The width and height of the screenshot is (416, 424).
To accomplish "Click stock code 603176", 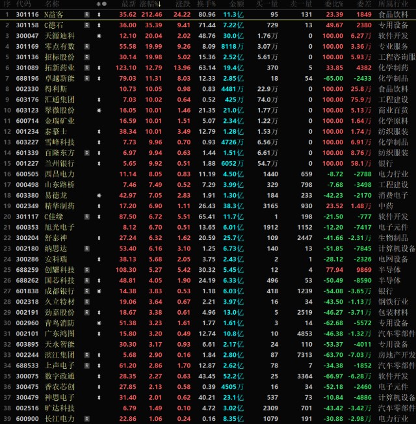I will [x=27, y=99].
